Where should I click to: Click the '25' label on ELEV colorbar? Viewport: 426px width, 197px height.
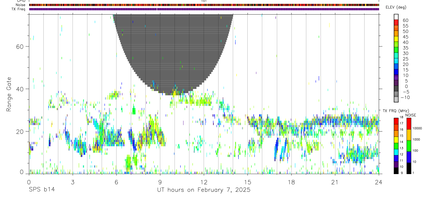(405, 59)
